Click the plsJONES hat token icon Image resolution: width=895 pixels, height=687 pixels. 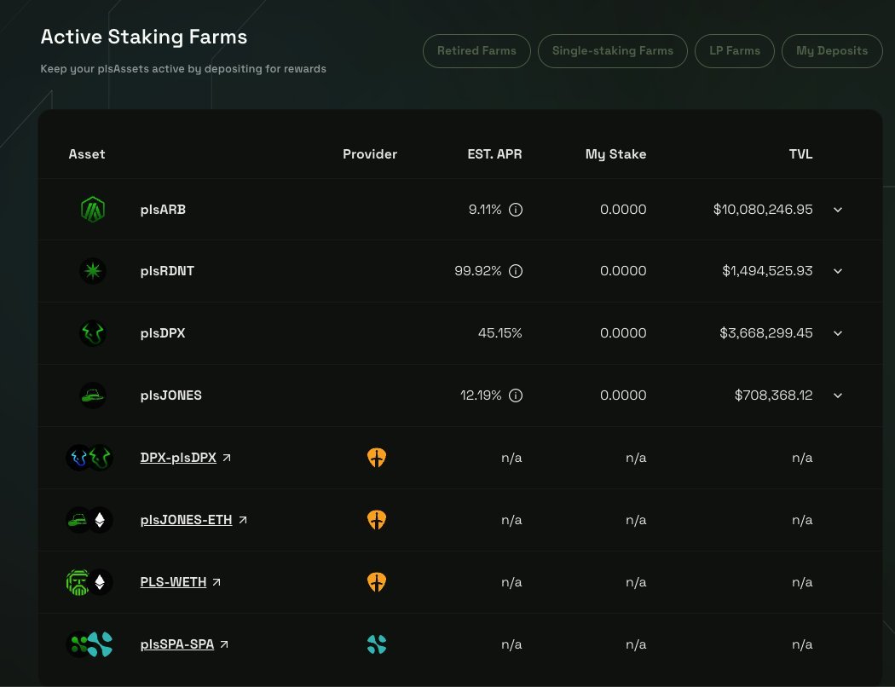coord(92,395)
